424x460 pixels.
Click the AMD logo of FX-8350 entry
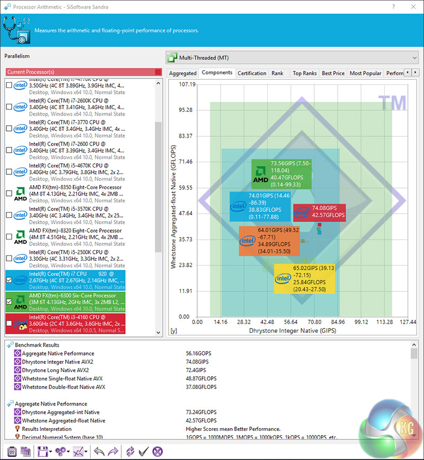pos(20,194)
